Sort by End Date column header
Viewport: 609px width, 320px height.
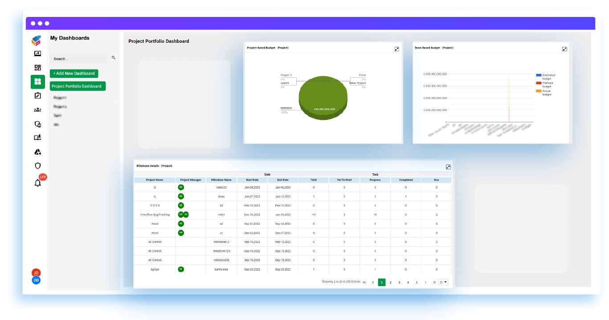pyautogui.click(x=283, y=180)
